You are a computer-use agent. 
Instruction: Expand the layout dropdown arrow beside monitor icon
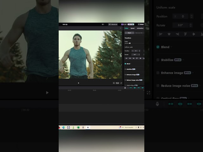pos(104,24)
